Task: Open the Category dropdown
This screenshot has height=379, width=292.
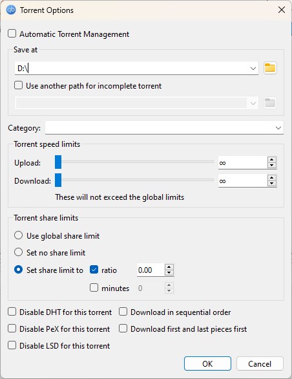Action: tap(278, 127)
